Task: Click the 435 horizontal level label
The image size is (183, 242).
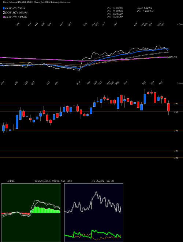Action: [x=176, y=151]
